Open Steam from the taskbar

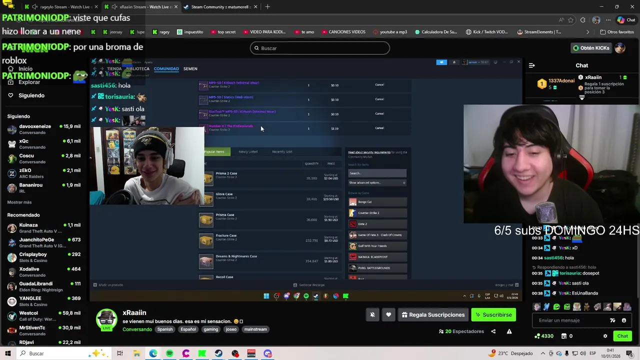pos(218,353)
